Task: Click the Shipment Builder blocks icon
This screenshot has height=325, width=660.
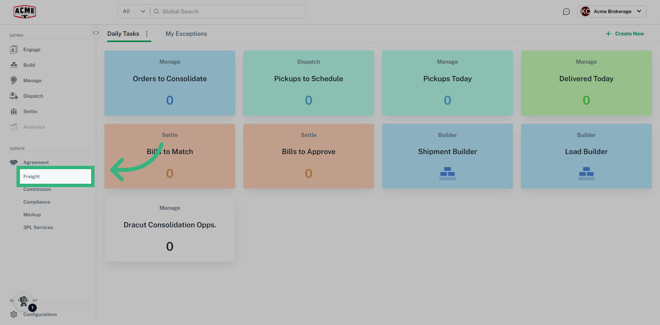Action: [447, 173]
